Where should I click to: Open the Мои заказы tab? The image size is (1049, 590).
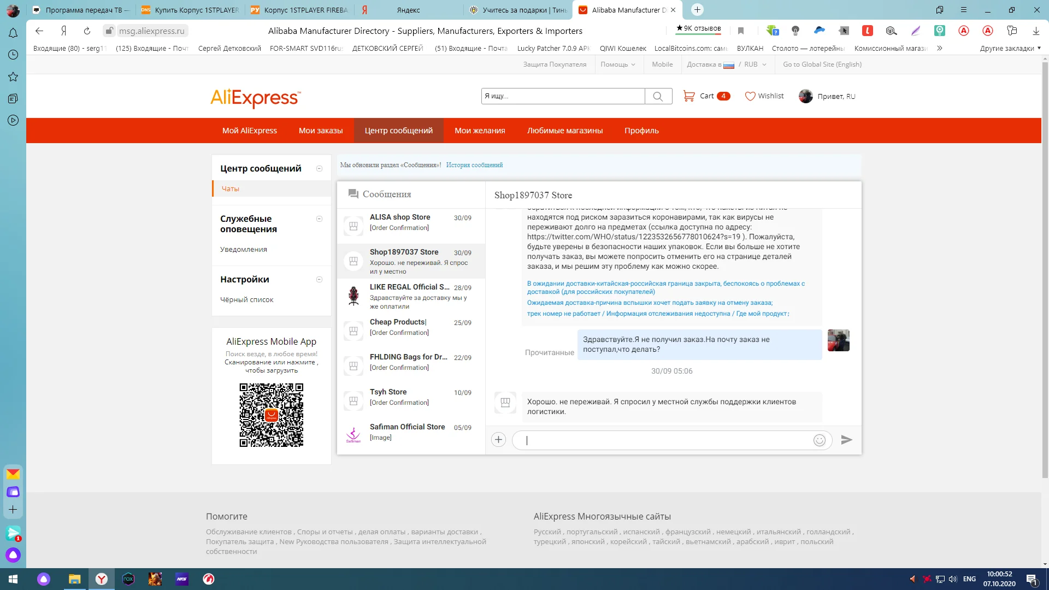tap(321, 131)
